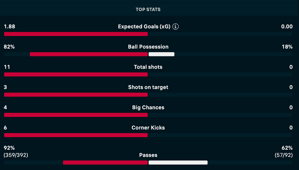The width and height of the screenshot is (299, 170).
Task: Select the Passes stat label
Action: point(148,155)
